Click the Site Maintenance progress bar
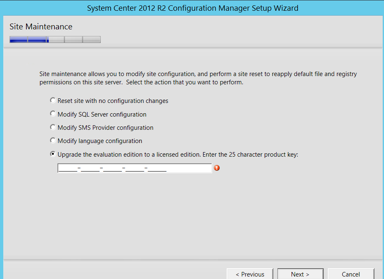This screenshot has width=384, height=279. (55, 39)
